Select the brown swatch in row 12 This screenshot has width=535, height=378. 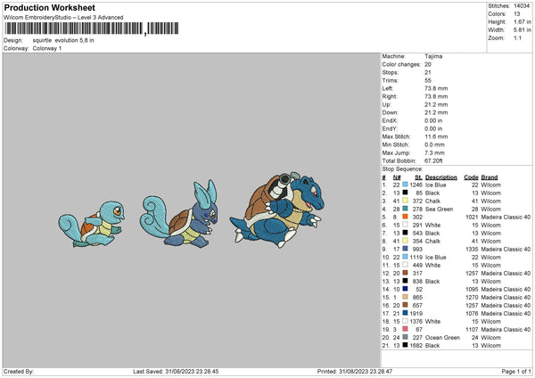pos(405,273)
